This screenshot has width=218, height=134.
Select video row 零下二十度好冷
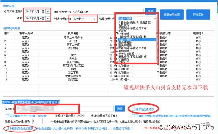tap(73, 38)
